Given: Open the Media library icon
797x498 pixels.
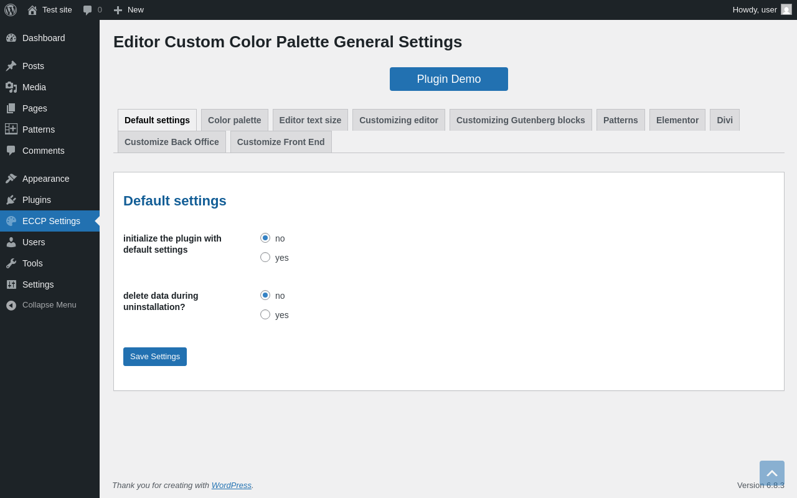Looking at the screenshot, I should pos(11,87).
